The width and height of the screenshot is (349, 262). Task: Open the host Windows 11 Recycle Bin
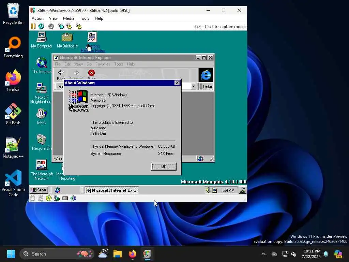tap(13, 14)
